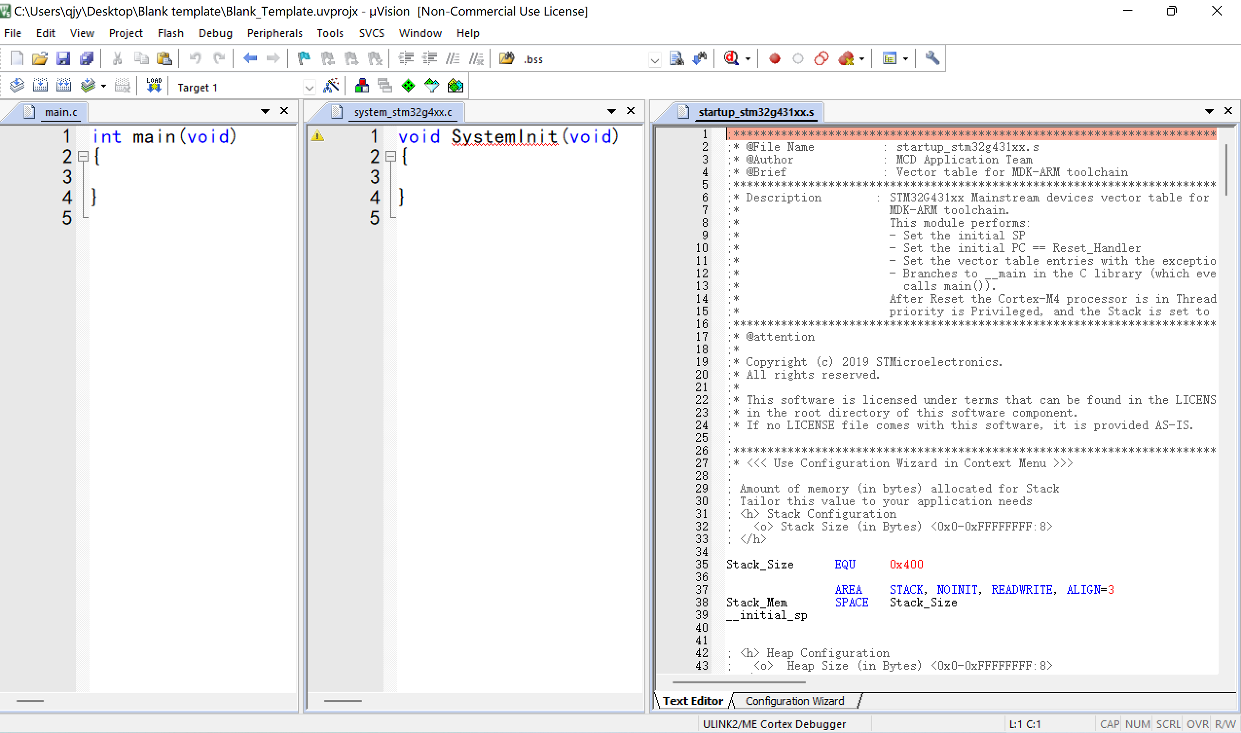Image resolution: width=1241 pixels, height=733 pixels.
Task: Click Stack_Size value 0x400
Action: (906, 565)
